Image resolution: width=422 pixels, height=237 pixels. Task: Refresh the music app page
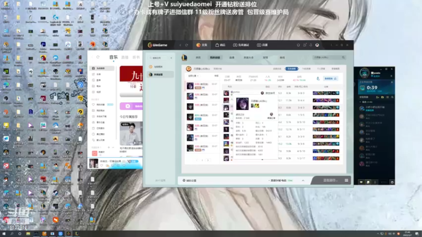98,57
